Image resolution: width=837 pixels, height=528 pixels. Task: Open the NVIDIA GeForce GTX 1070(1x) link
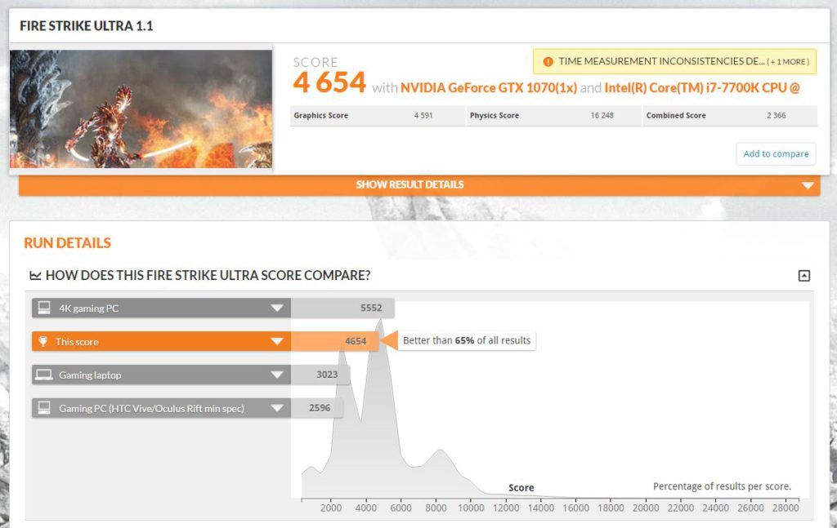pyautogui.click(x=489, y=88)
